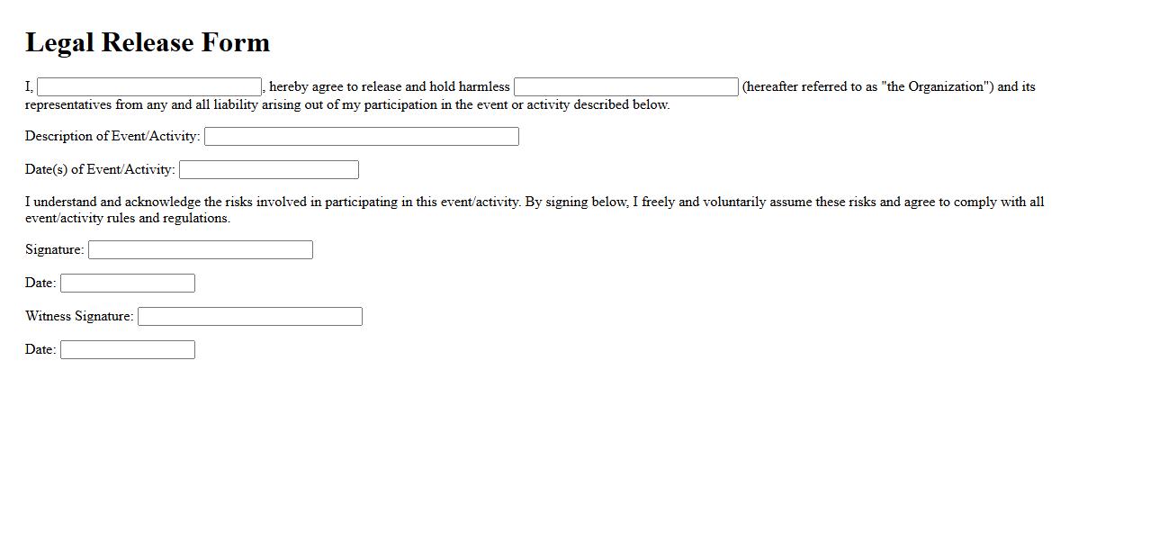Click the "event/activity rules and regulations" line
The width and height of the screenshot is (1150, 541).
(x=127, y=219)
